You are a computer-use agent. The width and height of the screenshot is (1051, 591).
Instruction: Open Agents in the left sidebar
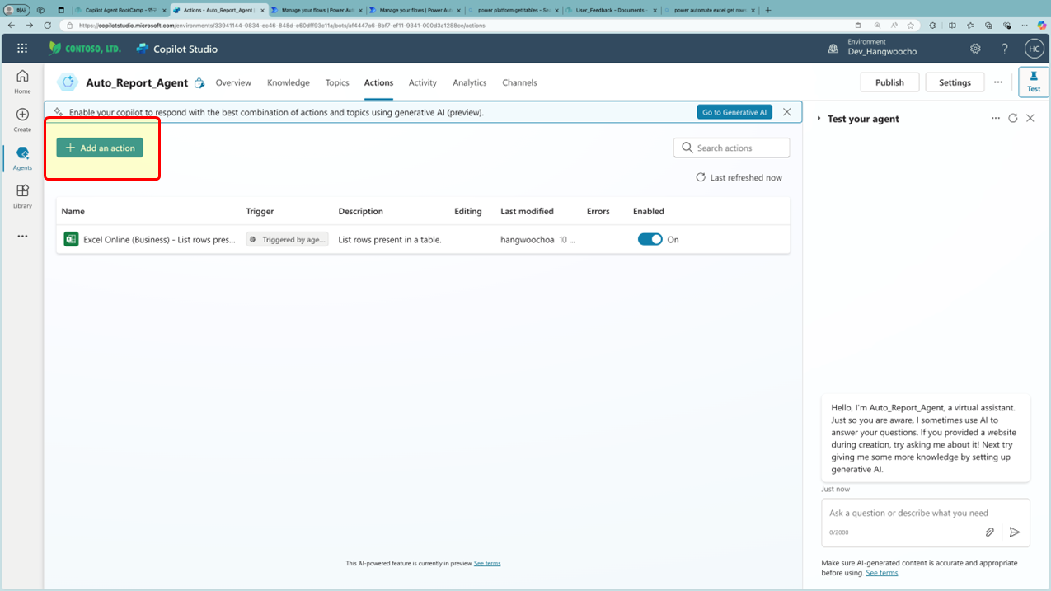pyautogui.click(x=22, y=157)
